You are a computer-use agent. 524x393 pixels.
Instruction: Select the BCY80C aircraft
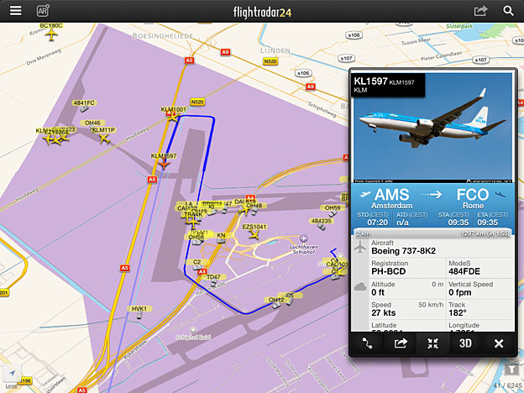(51, 34)
